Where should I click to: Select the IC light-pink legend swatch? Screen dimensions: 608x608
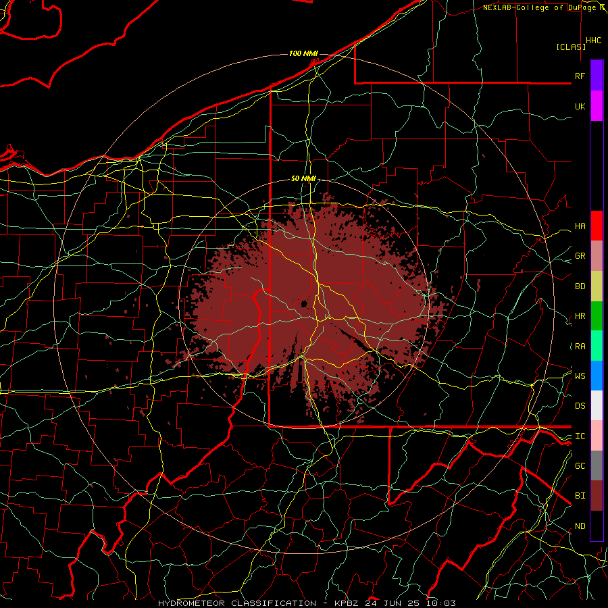click(x=597, y=436)
